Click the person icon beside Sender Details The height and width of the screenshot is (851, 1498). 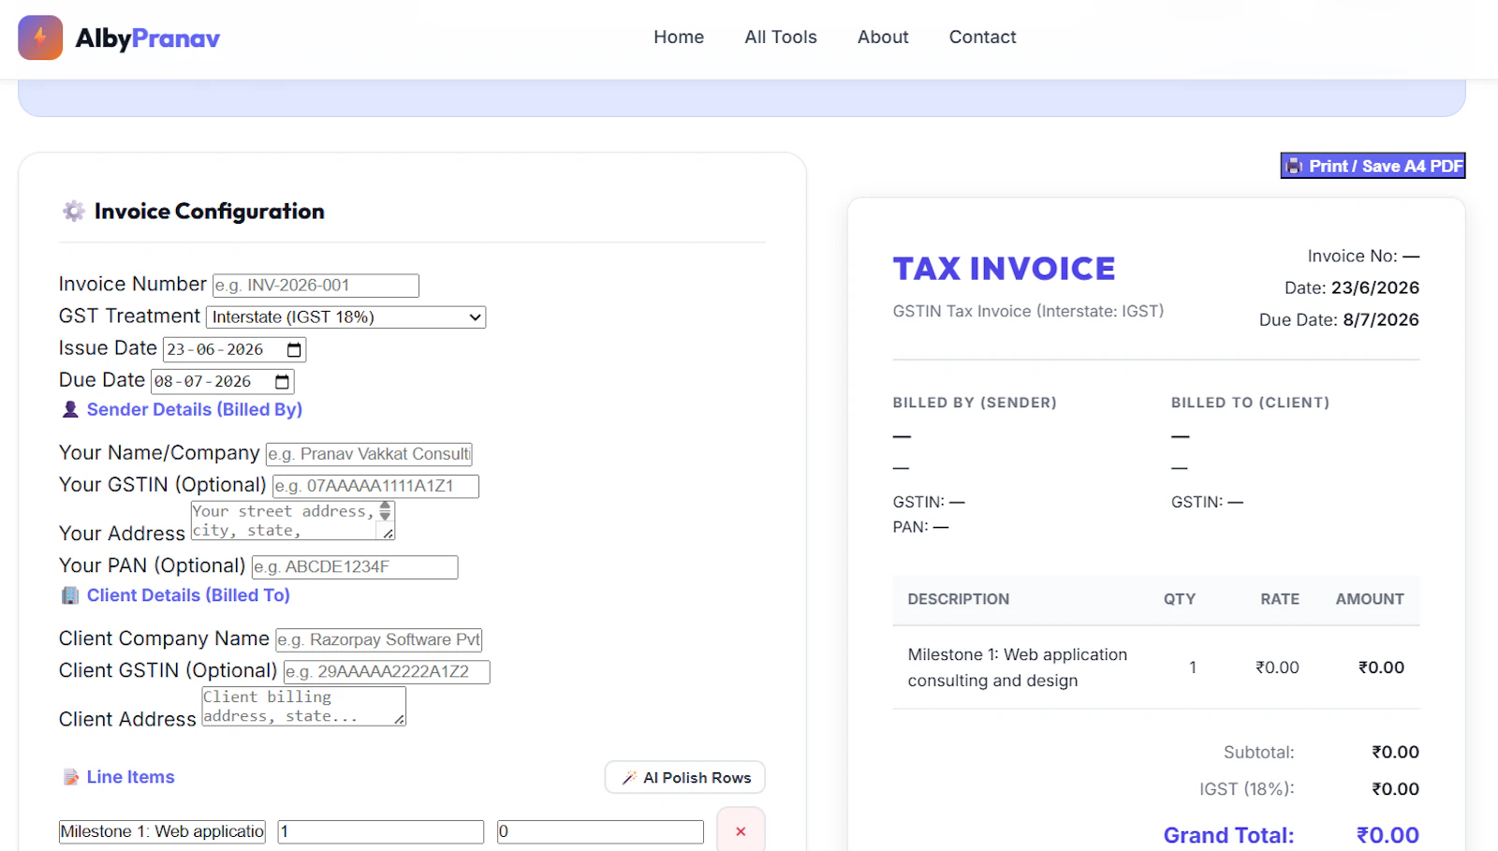pyautogui.click(x=70, y=409)
